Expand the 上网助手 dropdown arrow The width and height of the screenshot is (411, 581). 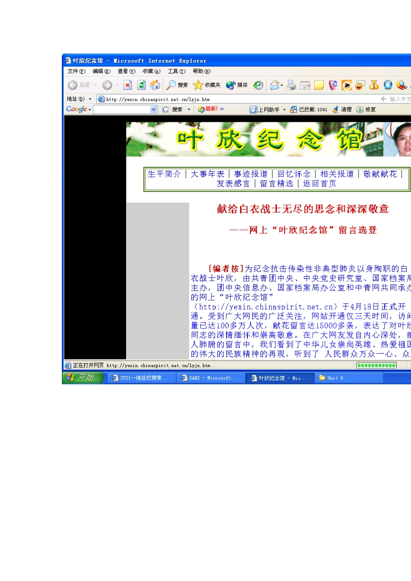(x=284, y=110)
